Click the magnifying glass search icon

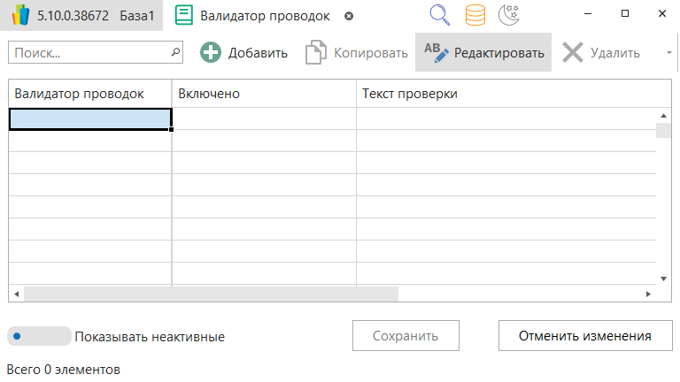pyautogui.click(x=440, y=15)
